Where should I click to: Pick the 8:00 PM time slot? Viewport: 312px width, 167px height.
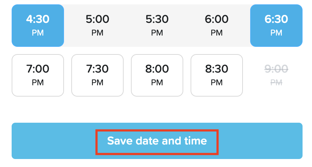click(157, 75)
